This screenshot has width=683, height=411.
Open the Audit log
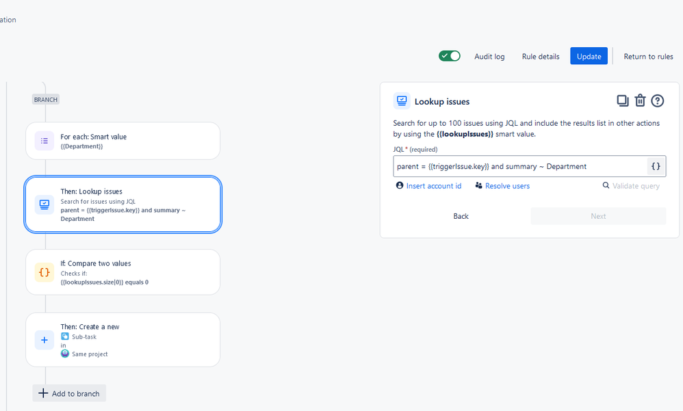click(489, 57)
